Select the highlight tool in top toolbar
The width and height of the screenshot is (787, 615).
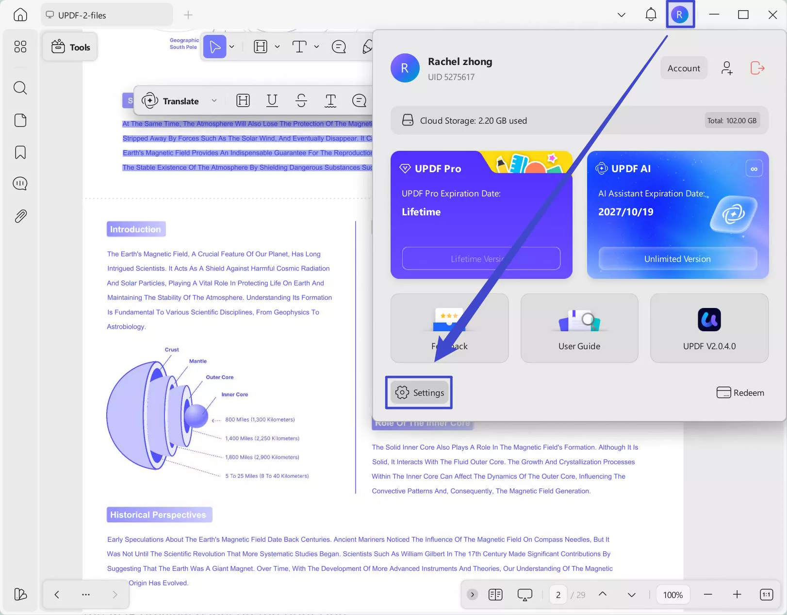(x=261, y=47)
